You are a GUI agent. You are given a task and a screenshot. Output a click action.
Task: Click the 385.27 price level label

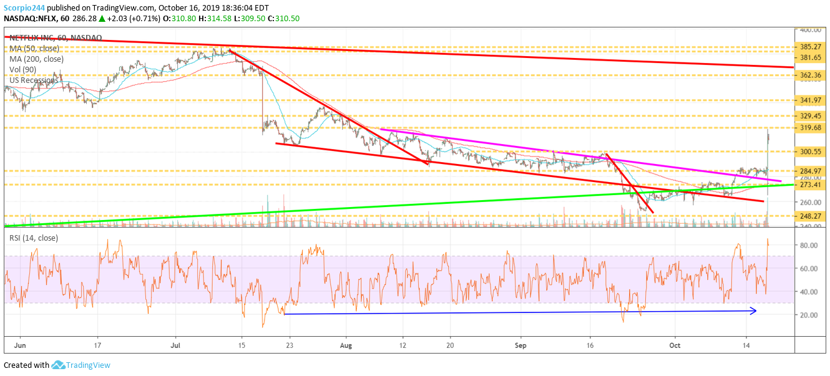[810, 47]
